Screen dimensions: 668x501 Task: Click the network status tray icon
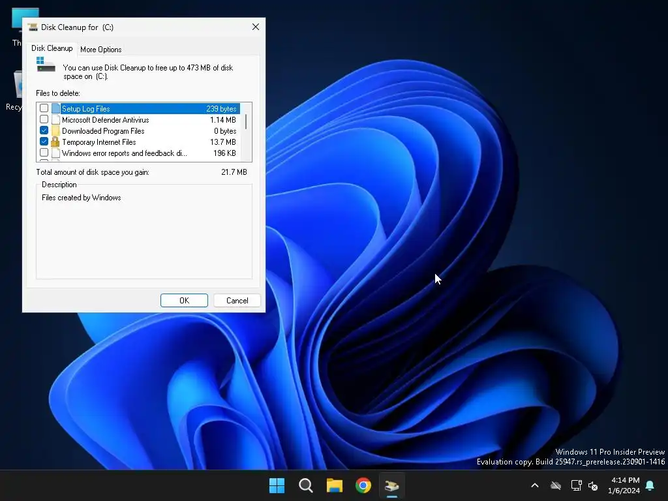576,485
